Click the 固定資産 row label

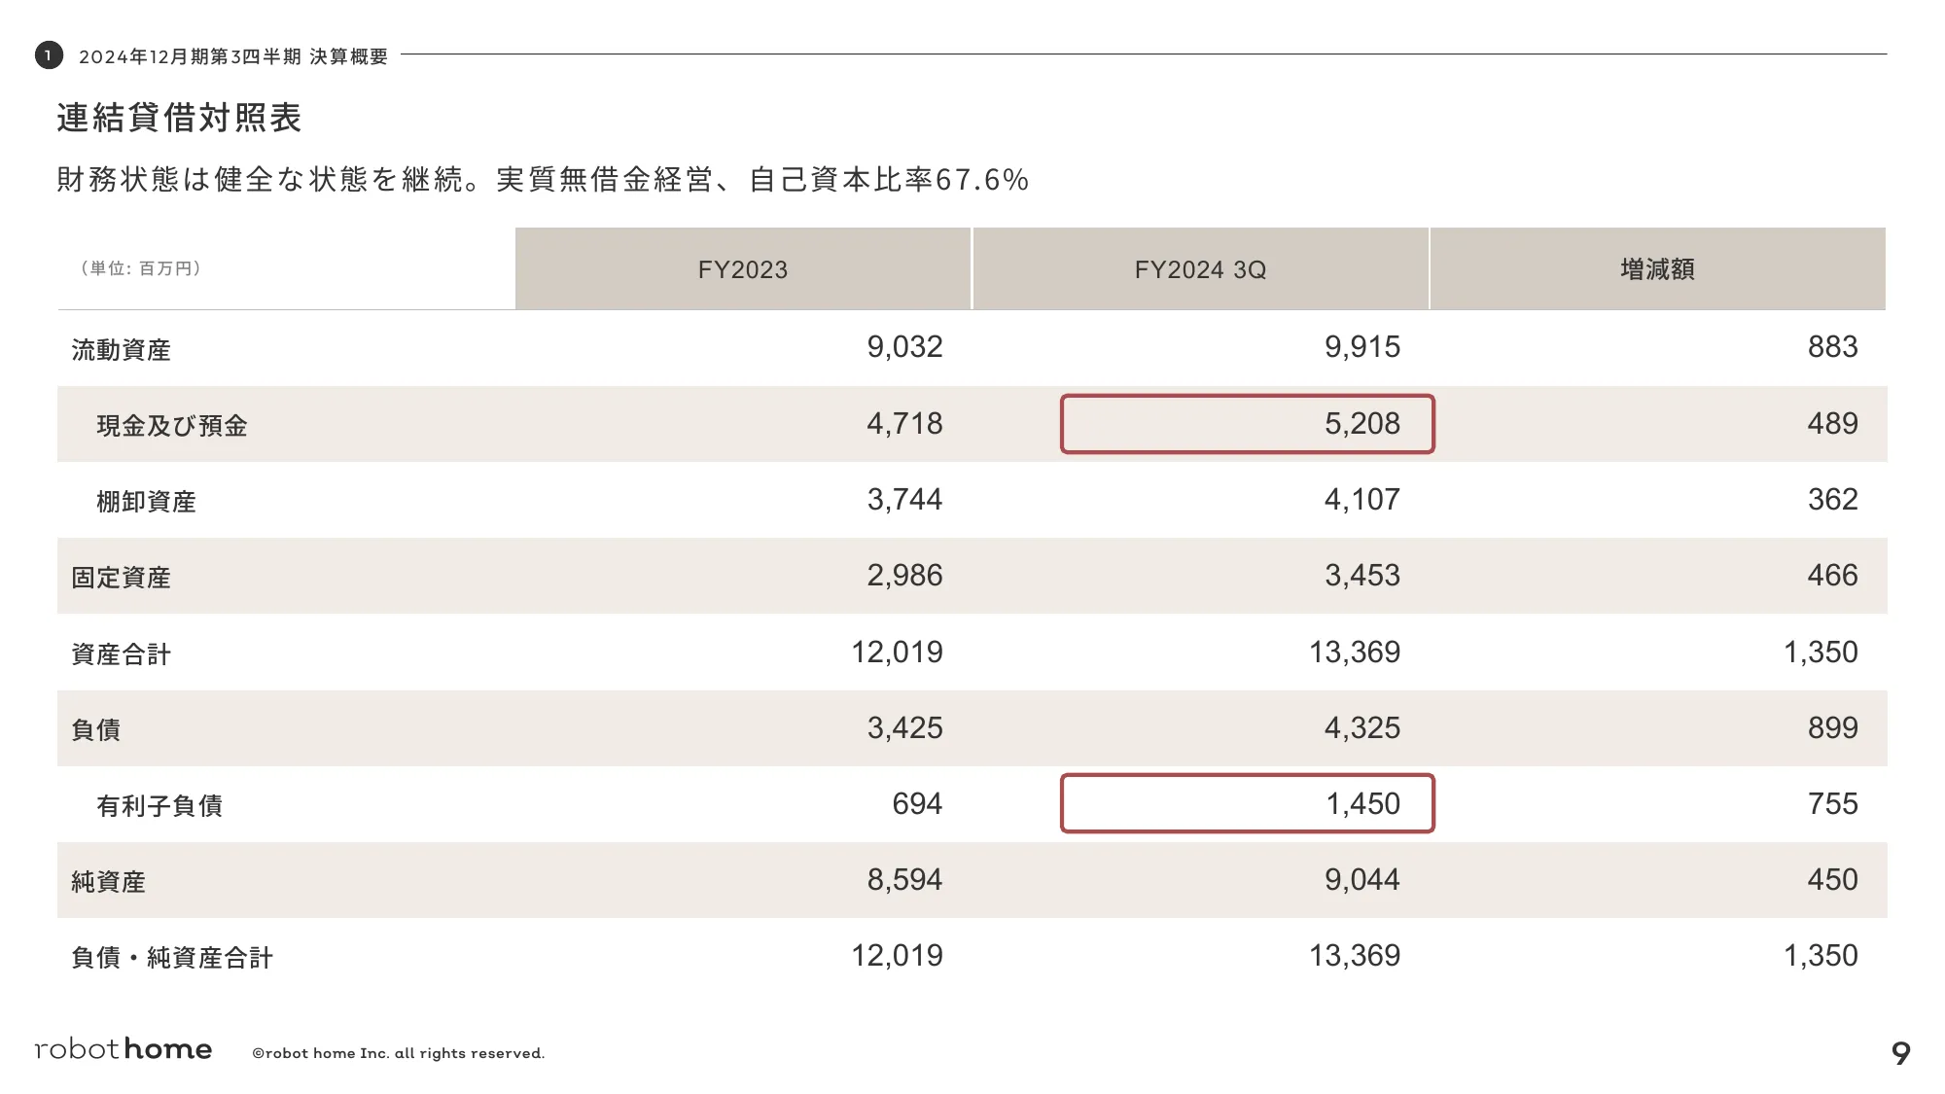[122, 577]
